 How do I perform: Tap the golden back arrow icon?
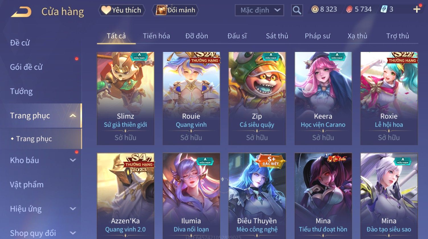point(21,12)
